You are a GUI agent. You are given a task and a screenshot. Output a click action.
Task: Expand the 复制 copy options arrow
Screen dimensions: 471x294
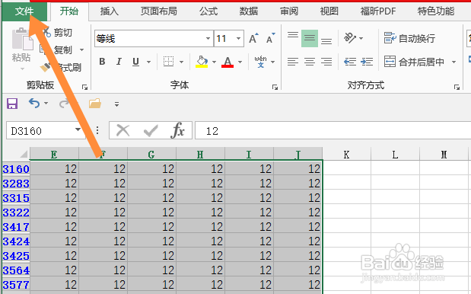coord(81,50)
